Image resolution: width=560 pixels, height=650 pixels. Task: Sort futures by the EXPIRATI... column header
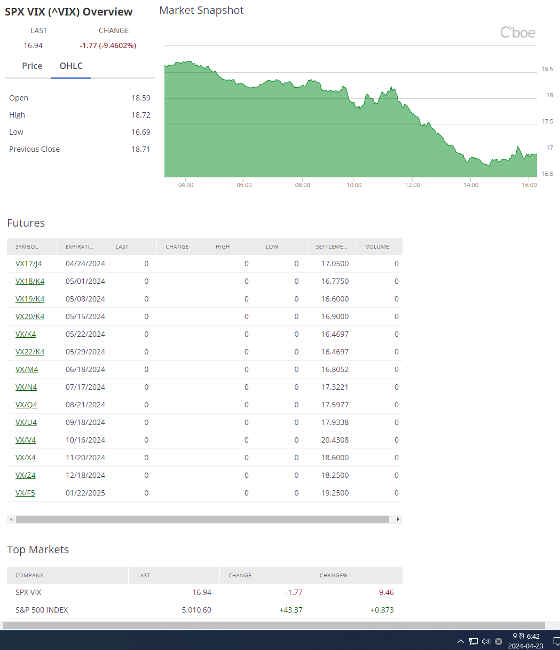point(82,246)
